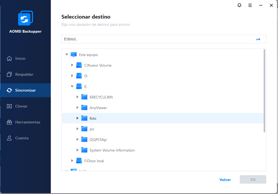278x194 pixels.
Task: Click the folder tree vertical scrollbar
Action: (x=264, y=91)
